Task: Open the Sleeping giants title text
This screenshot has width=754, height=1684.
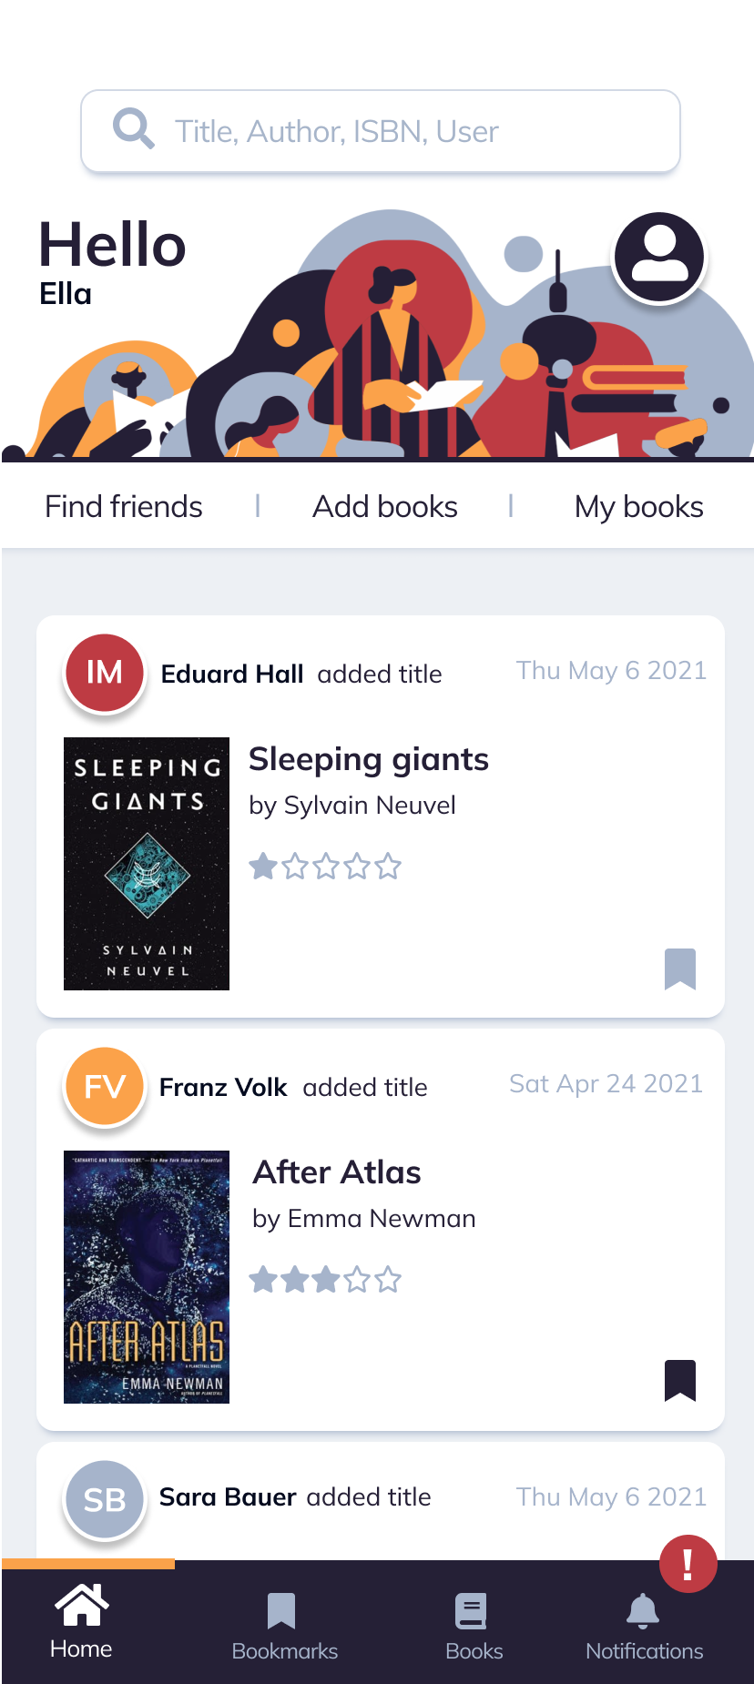Action: coord(369,759)
